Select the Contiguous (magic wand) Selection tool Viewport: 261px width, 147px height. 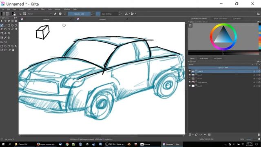click(16, 46)
